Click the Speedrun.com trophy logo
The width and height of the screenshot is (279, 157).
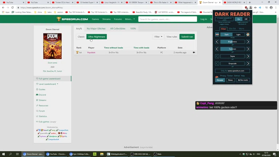click(59, 19)
